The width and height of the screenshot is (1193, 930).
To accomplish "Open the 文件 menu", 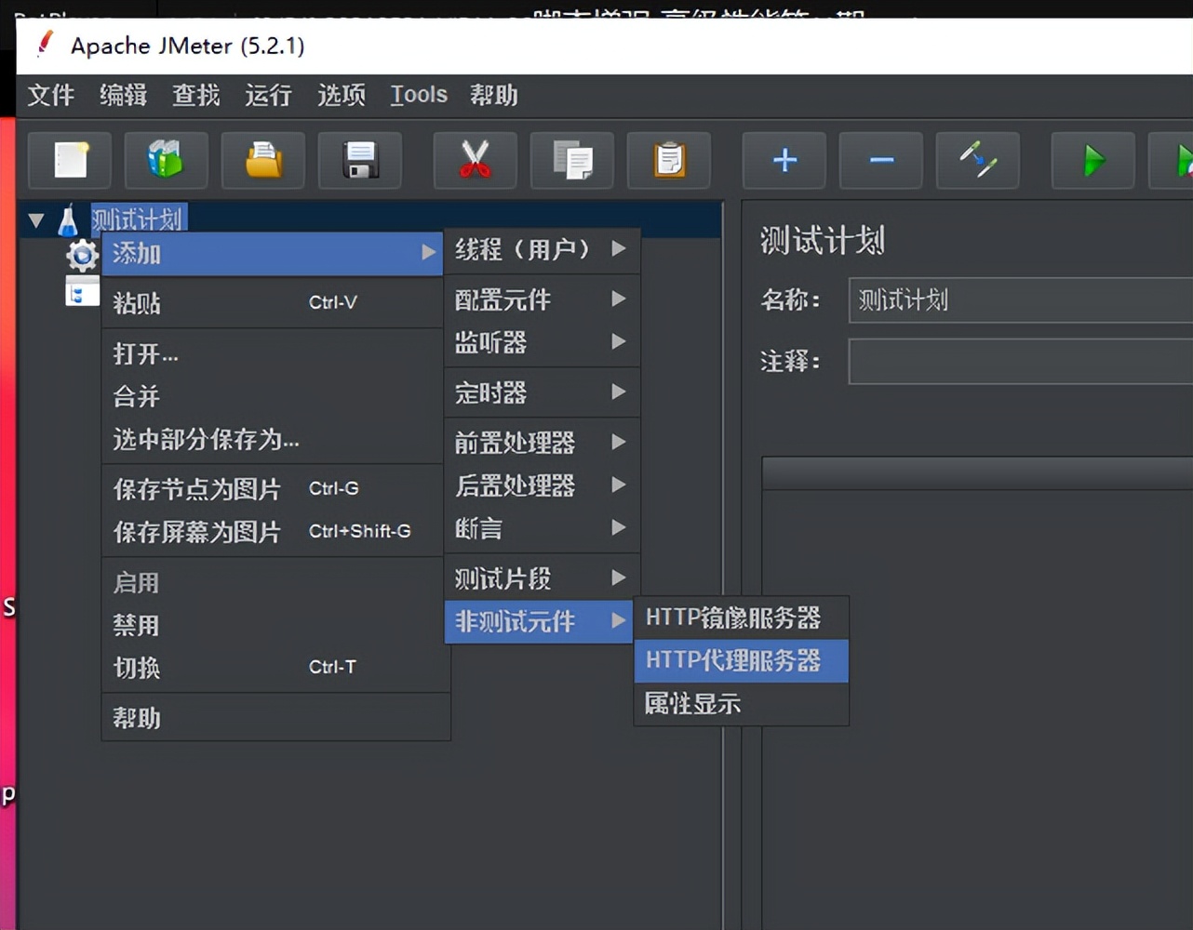I will [50, 95].
